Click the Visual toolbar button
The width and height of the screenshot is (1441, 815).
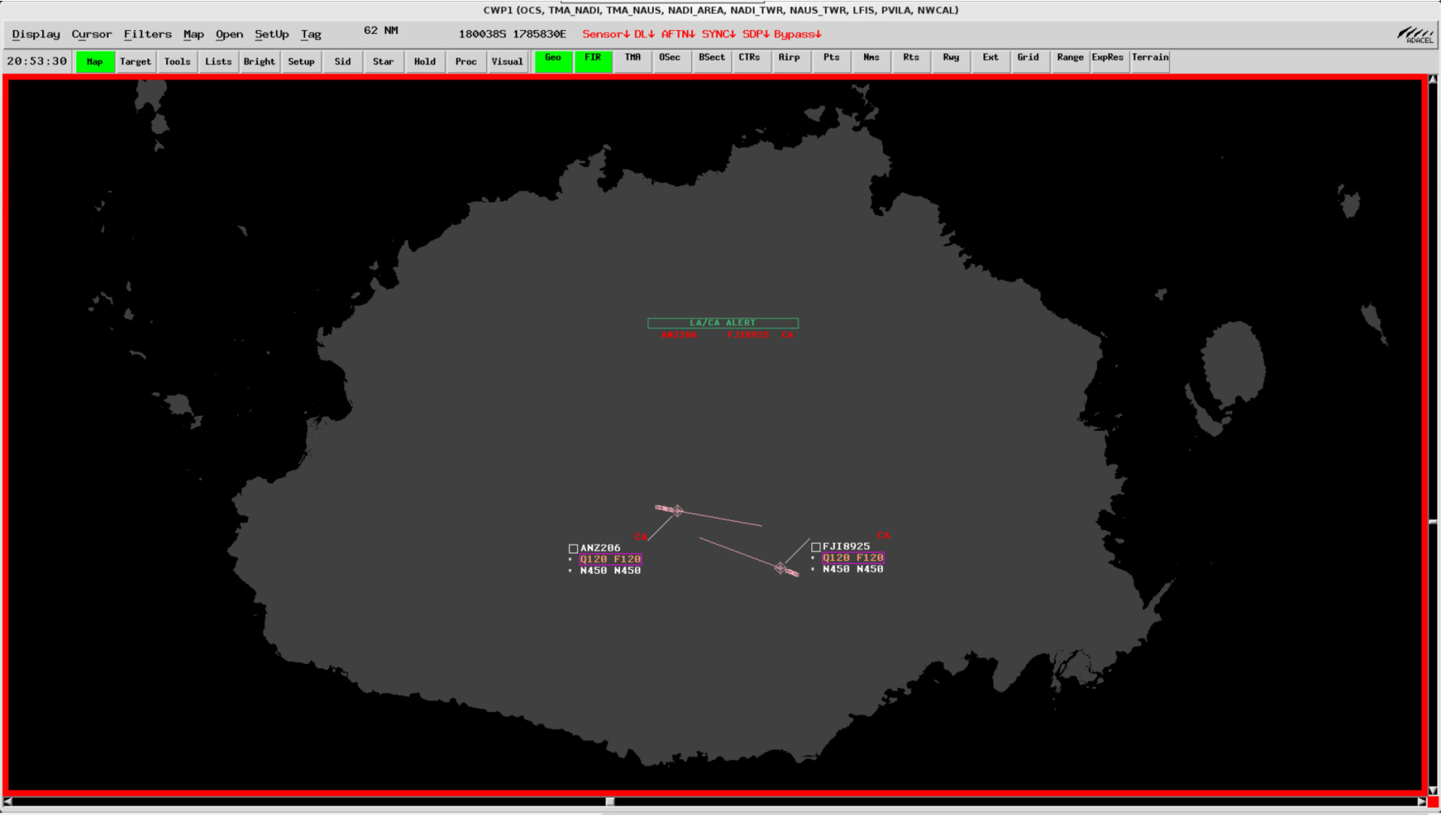(x=507, y=62)
